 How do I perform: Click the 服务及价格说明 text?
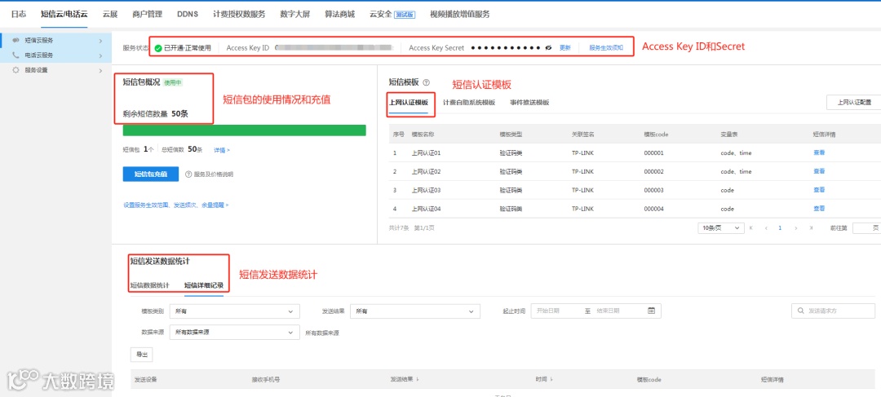(214, 174)
